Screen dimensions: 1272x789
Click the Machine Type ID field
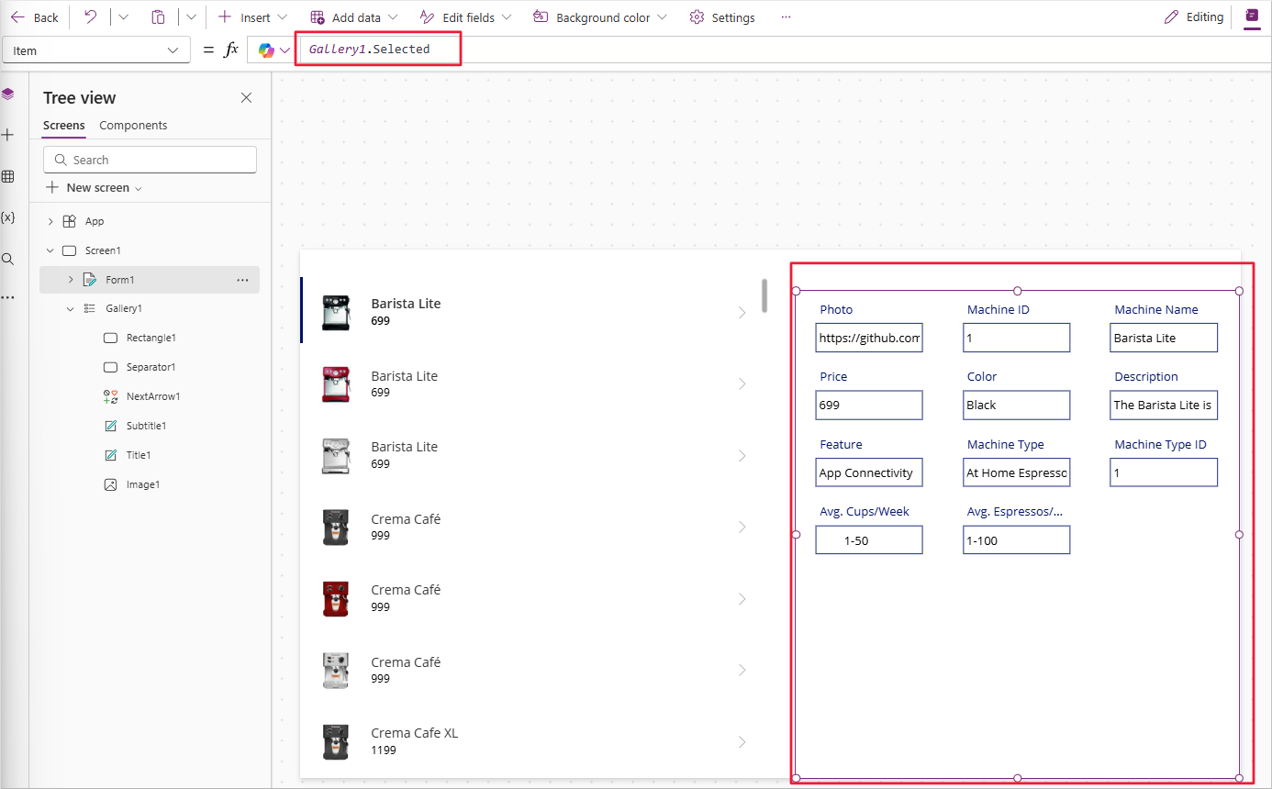pos(1164,472)
